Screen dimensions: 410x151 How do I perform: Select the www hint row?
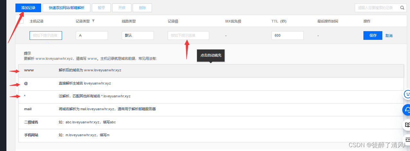coord(211,71)
